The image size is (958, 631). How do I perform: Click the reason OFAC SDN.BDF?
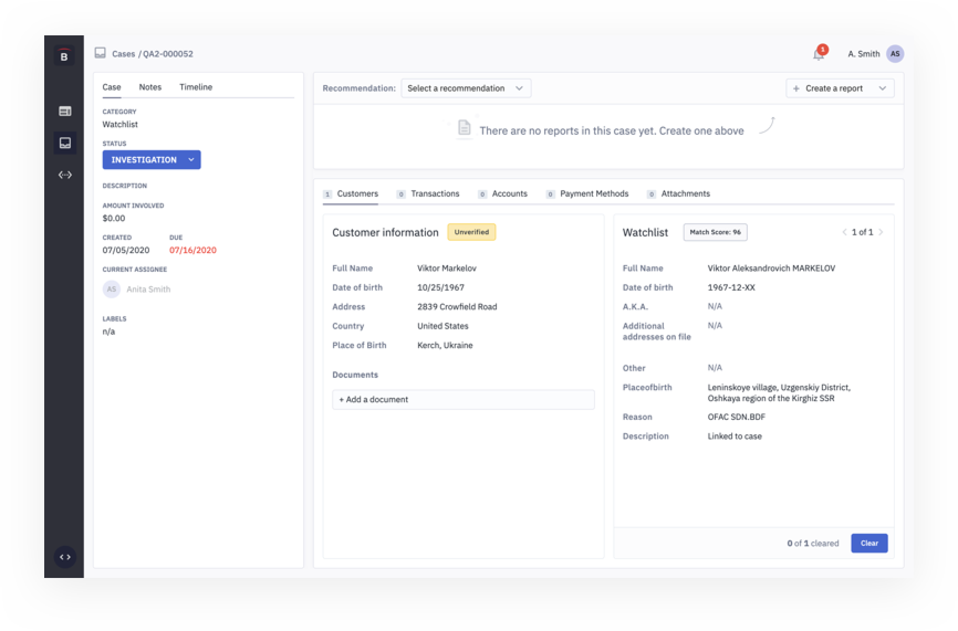(x=736, y=417)
